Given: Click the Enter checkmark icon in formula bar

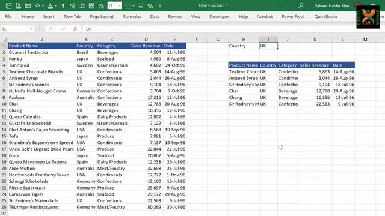Looking at the screenshot, I should tap(63, 29).
